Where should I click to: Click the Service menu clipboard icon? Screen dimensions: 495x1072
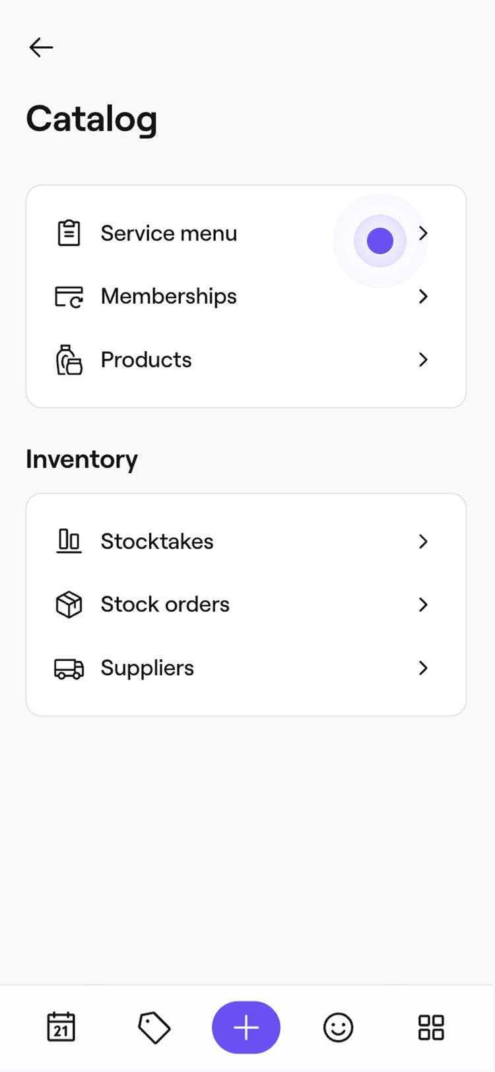point(69,233)
